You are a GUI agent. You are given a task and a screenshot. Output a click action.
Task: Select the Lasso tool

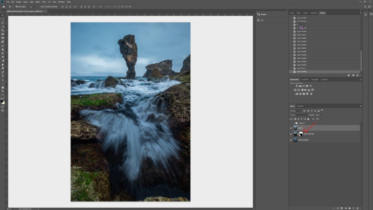tap(3, 23)
